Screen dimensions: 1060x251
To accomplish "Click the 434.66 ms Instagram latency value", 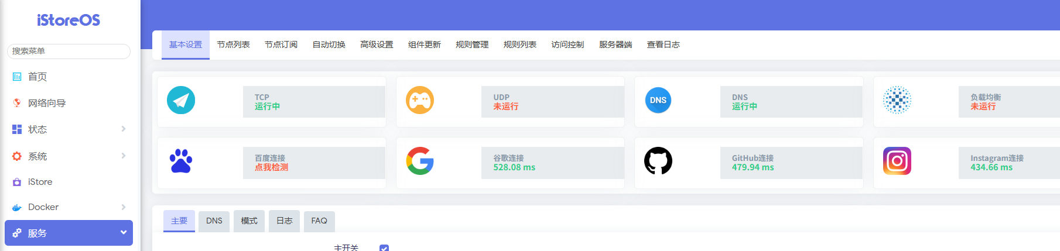I will pyautogui.click(x=991, y=167).
